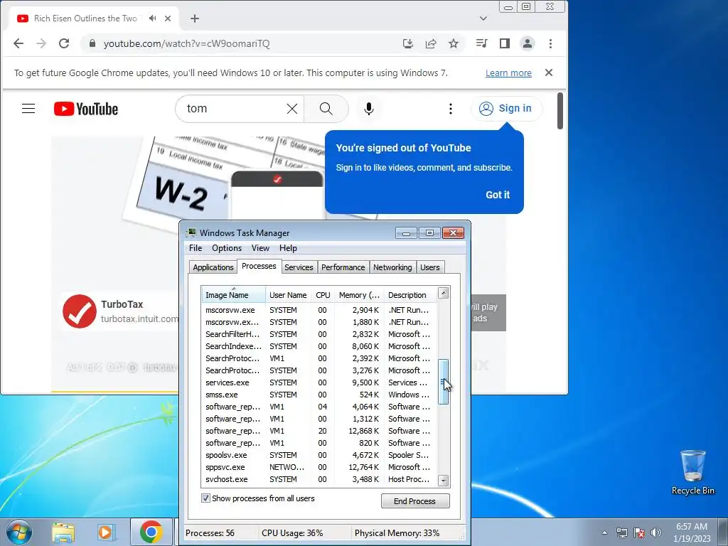Click the TurboTax ad logo

[x=80, y=311]
